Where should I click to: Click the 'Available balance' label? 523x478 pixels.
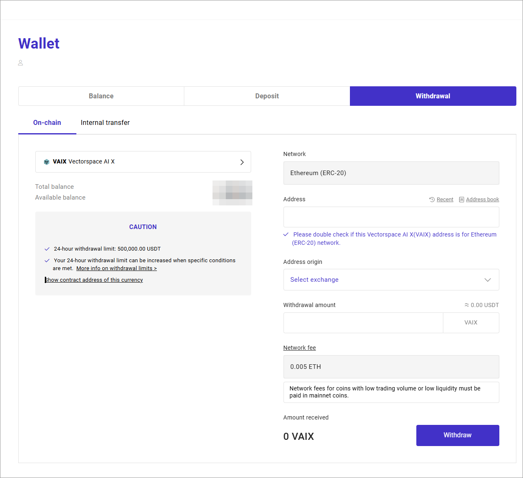click(60, 198)
